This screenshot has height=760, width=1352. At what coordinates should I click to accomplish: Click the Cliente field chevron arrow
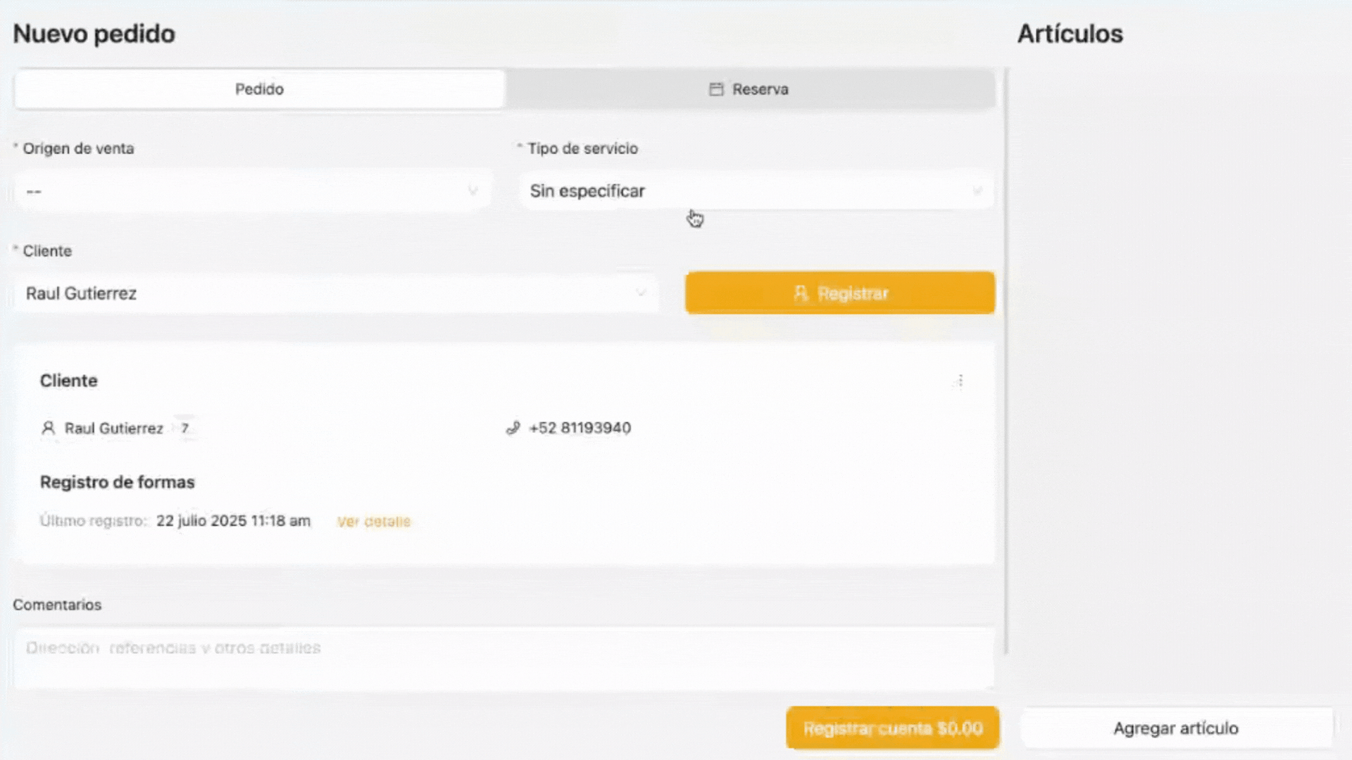point(641,293)
